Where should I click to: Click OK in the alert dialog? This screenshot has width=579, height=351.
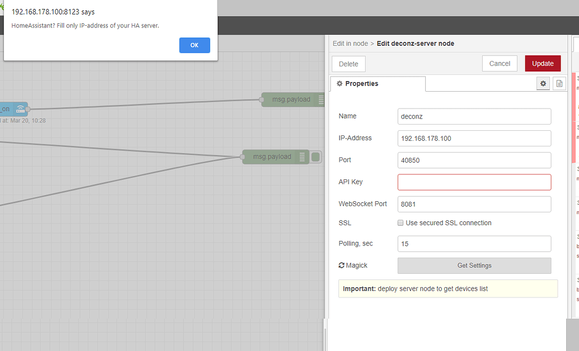pos(194,45)
